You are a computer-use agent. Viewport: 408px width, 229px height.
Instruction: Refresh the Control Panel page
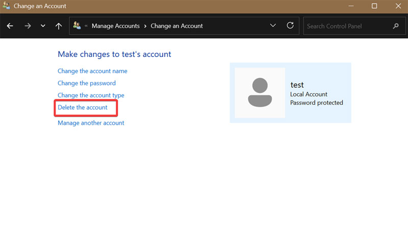290,25
